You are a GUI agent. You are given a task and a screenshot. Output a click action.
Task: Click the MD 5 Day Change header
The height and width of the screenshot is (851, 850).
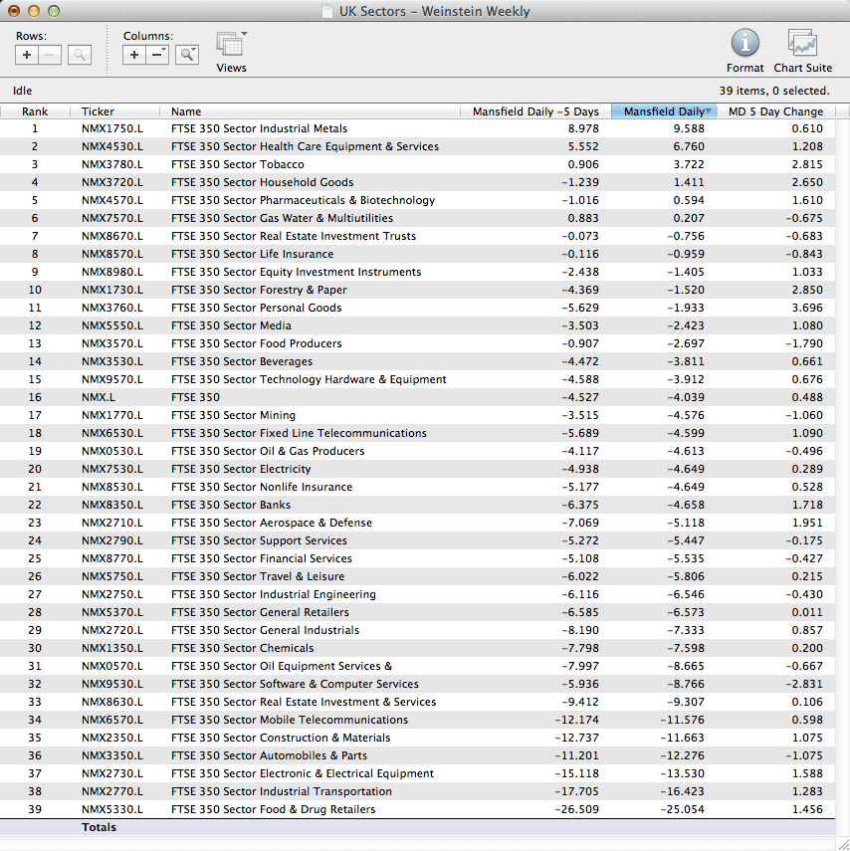[775, 111]
